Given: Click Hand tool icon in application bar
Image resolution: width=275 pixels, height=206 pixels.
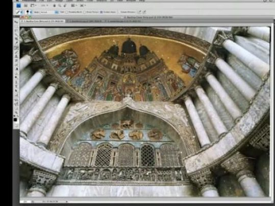Looking at the screenshot, I should click(x=55, y=6).
